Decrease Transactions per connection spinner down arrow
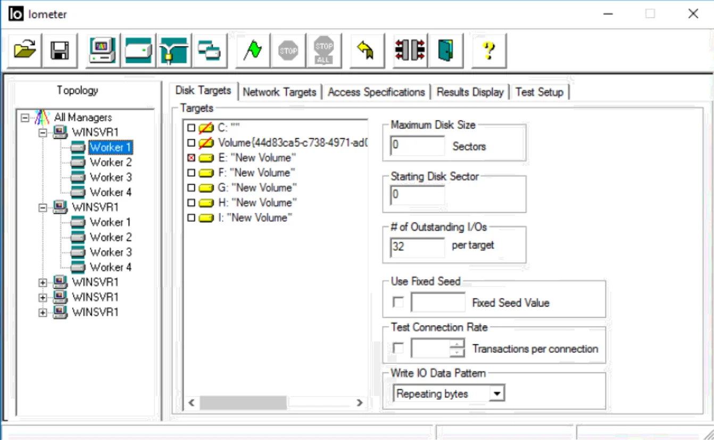The height and width of the screenshot is (440, 714). pos(456,353)
